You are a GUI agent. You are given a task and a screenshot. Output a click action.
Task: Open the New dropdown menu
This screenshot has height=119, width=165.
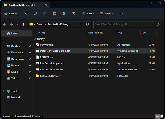[11, 14]
